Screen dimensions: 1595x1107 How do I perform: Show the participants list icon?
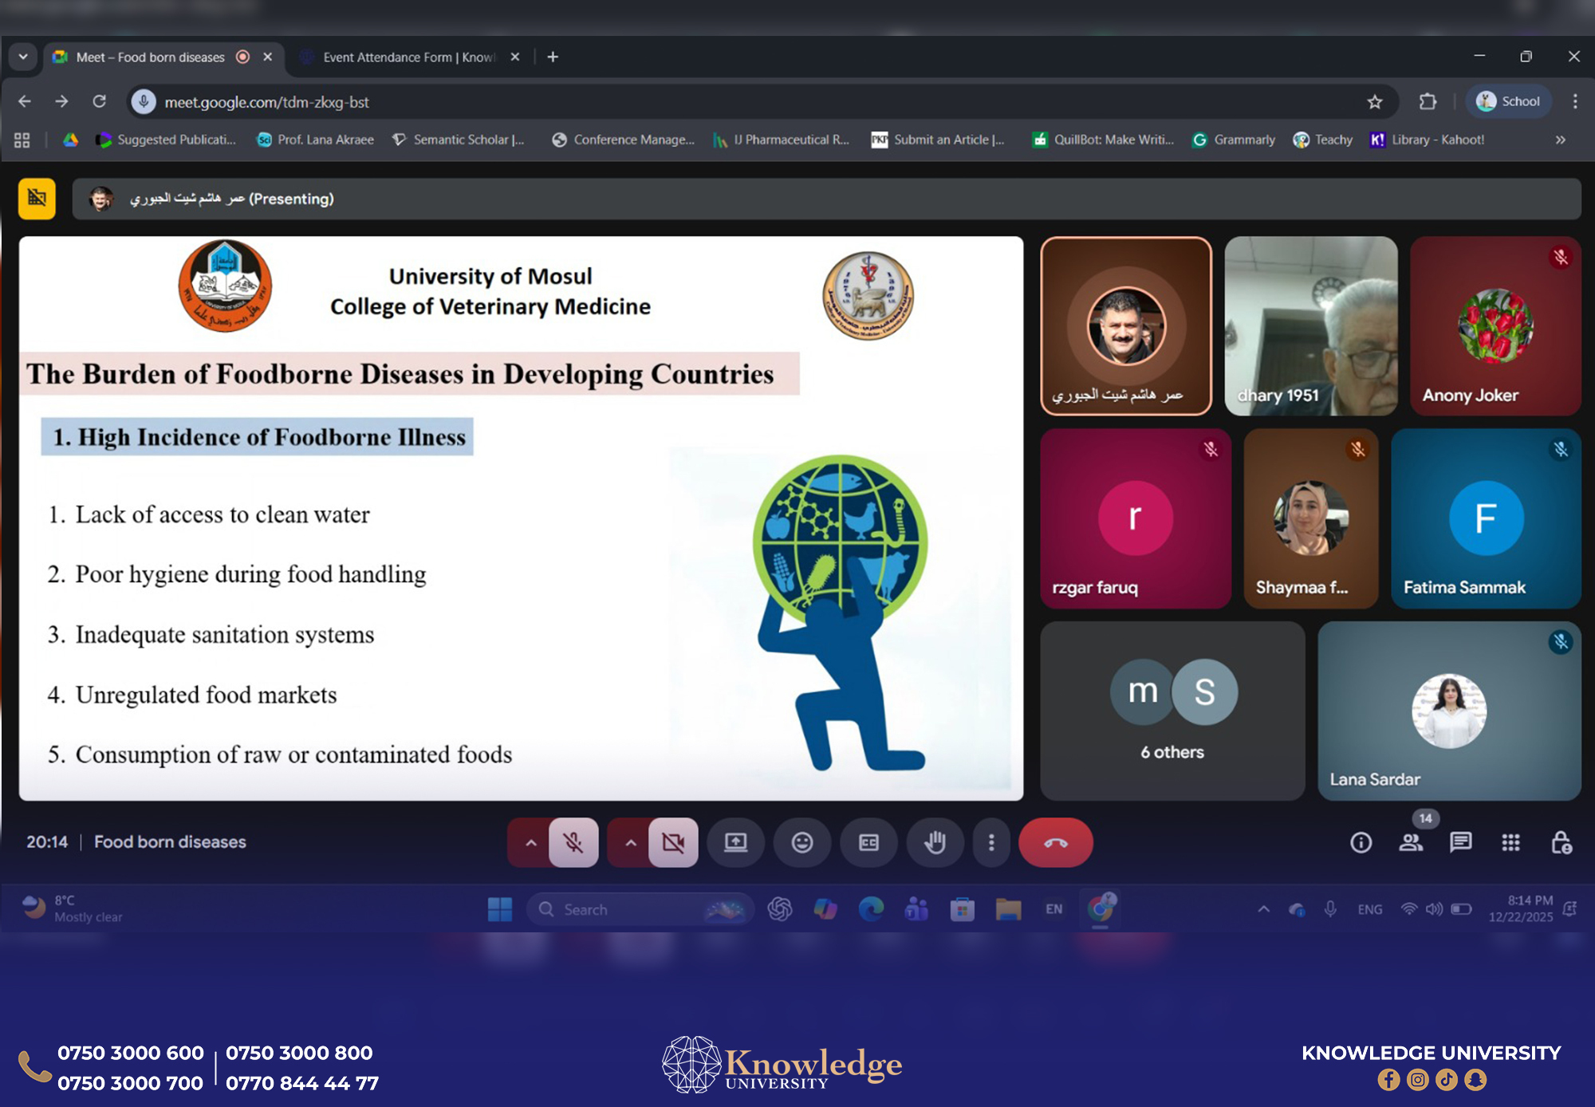pyautogui.click(x=1411, y=842)
